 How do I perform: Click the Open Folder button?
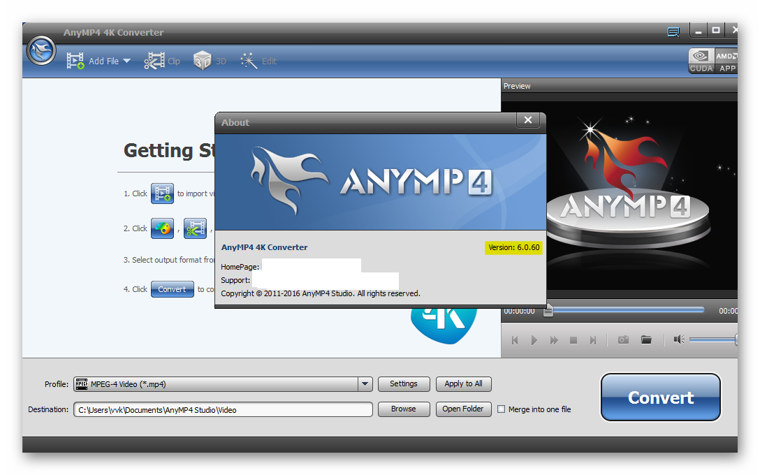463,409
